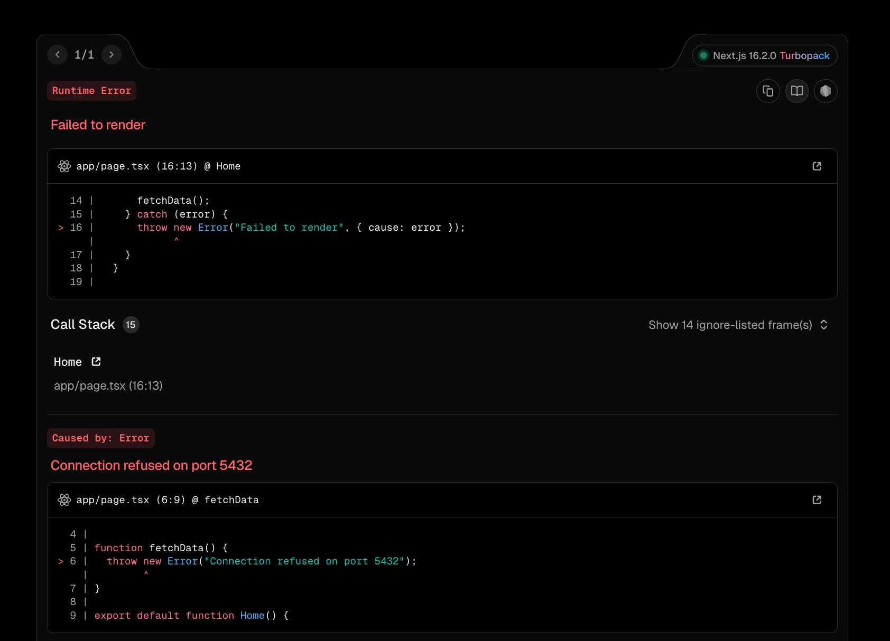890x641 pixels.
Task: Click the Next.js 16.2.0 Turbopack badge
Action: (x=764, y=56)
